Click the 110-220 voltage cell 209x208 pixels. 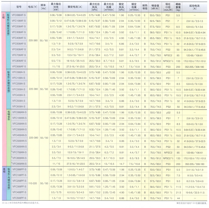pyautogui.click(x=33, y=183)
